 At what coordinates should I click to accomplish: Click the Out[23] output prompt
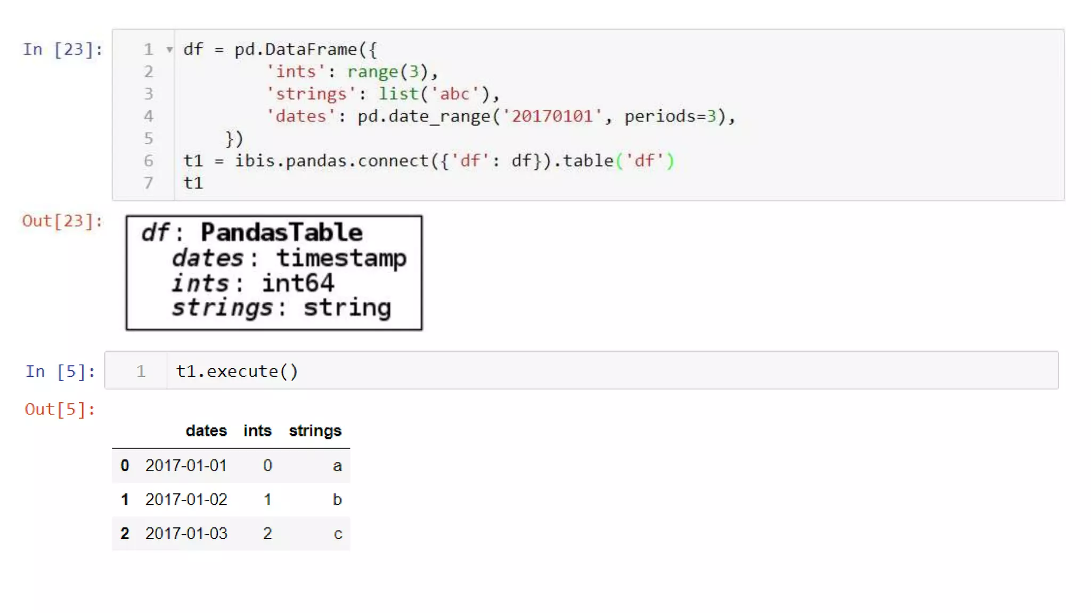click(62, 221)
